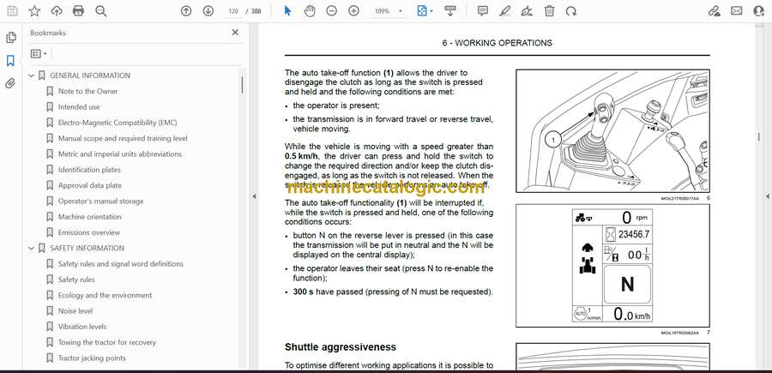Zoom out with minus icon

(x=332, y=11)
